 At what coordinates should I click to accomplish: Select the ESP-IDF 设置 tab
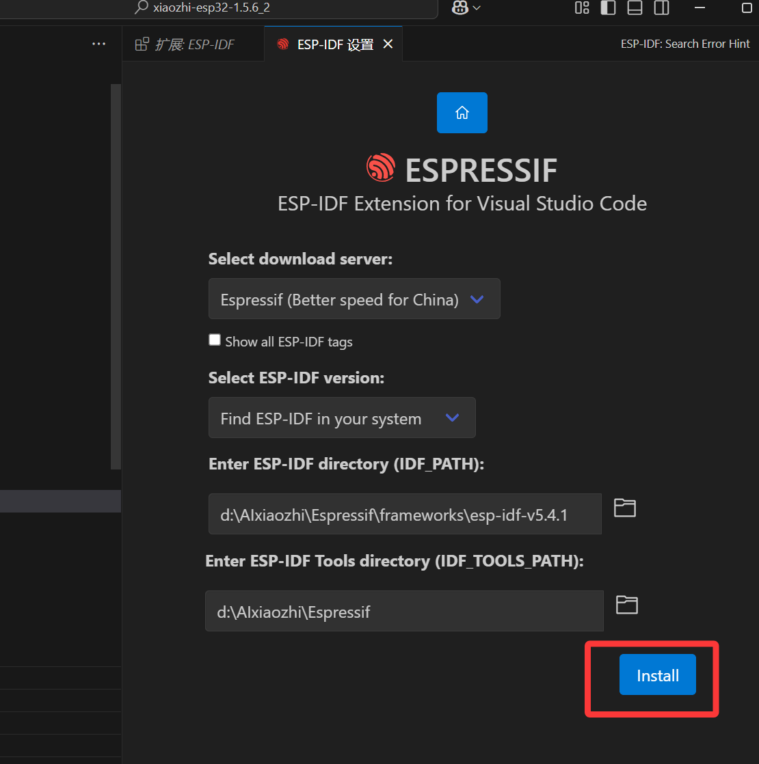334,44
